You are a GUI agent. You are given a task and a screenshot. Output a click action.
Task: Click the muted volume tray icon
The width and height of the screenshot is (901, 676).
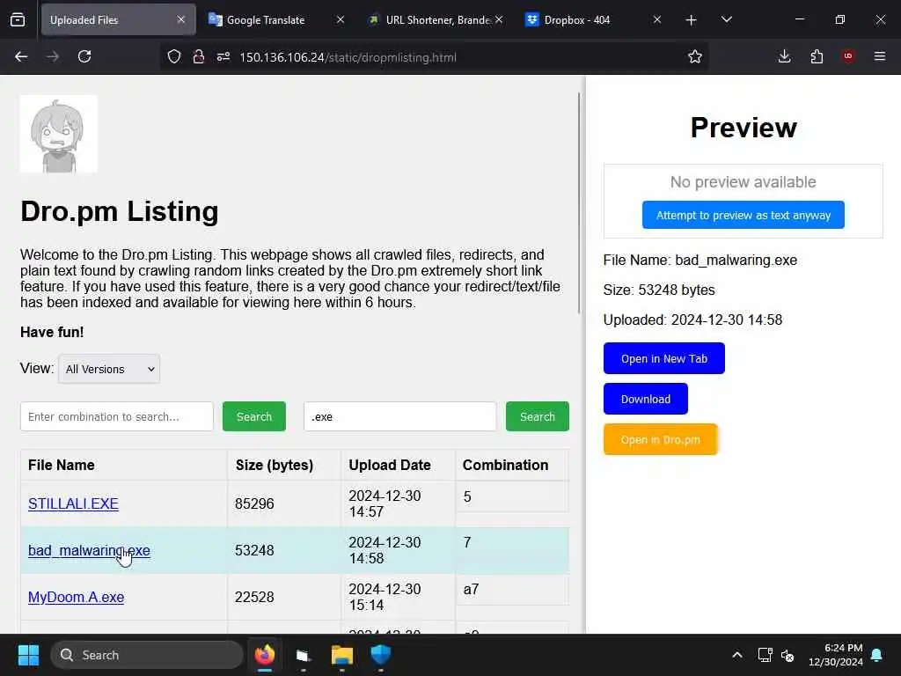(787, 655)
